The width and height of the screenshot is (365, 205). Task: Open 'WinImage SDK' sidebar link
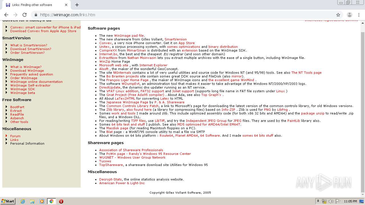(23, 89)
